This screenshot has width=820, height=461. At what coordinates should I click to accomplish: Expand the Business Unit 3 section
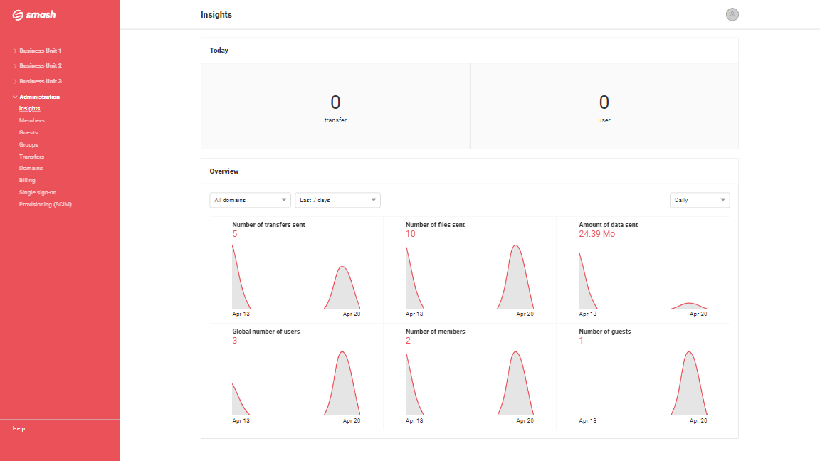pos(40,81)
